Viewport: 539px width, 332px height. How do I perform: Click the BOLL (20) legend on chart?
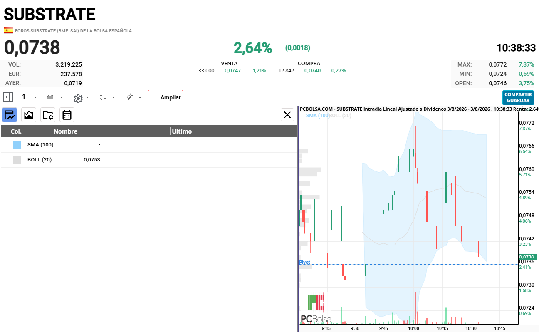point(340,115)
